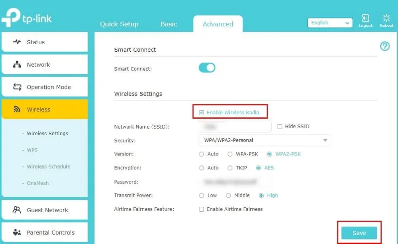
Task: Open the OneMesh submenu
Action: coord(38,183)
